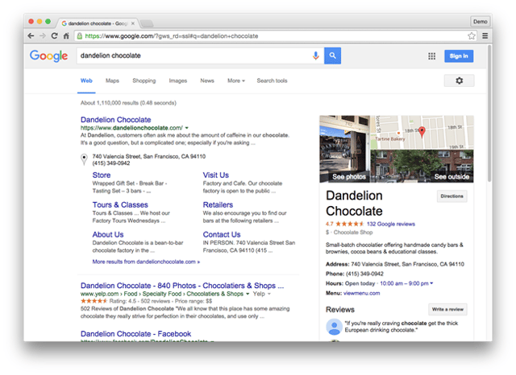The image size is (516, 375).
Task: Expand the More search filter dropdown
Action: pyautogui.click(x=235, y=80)
